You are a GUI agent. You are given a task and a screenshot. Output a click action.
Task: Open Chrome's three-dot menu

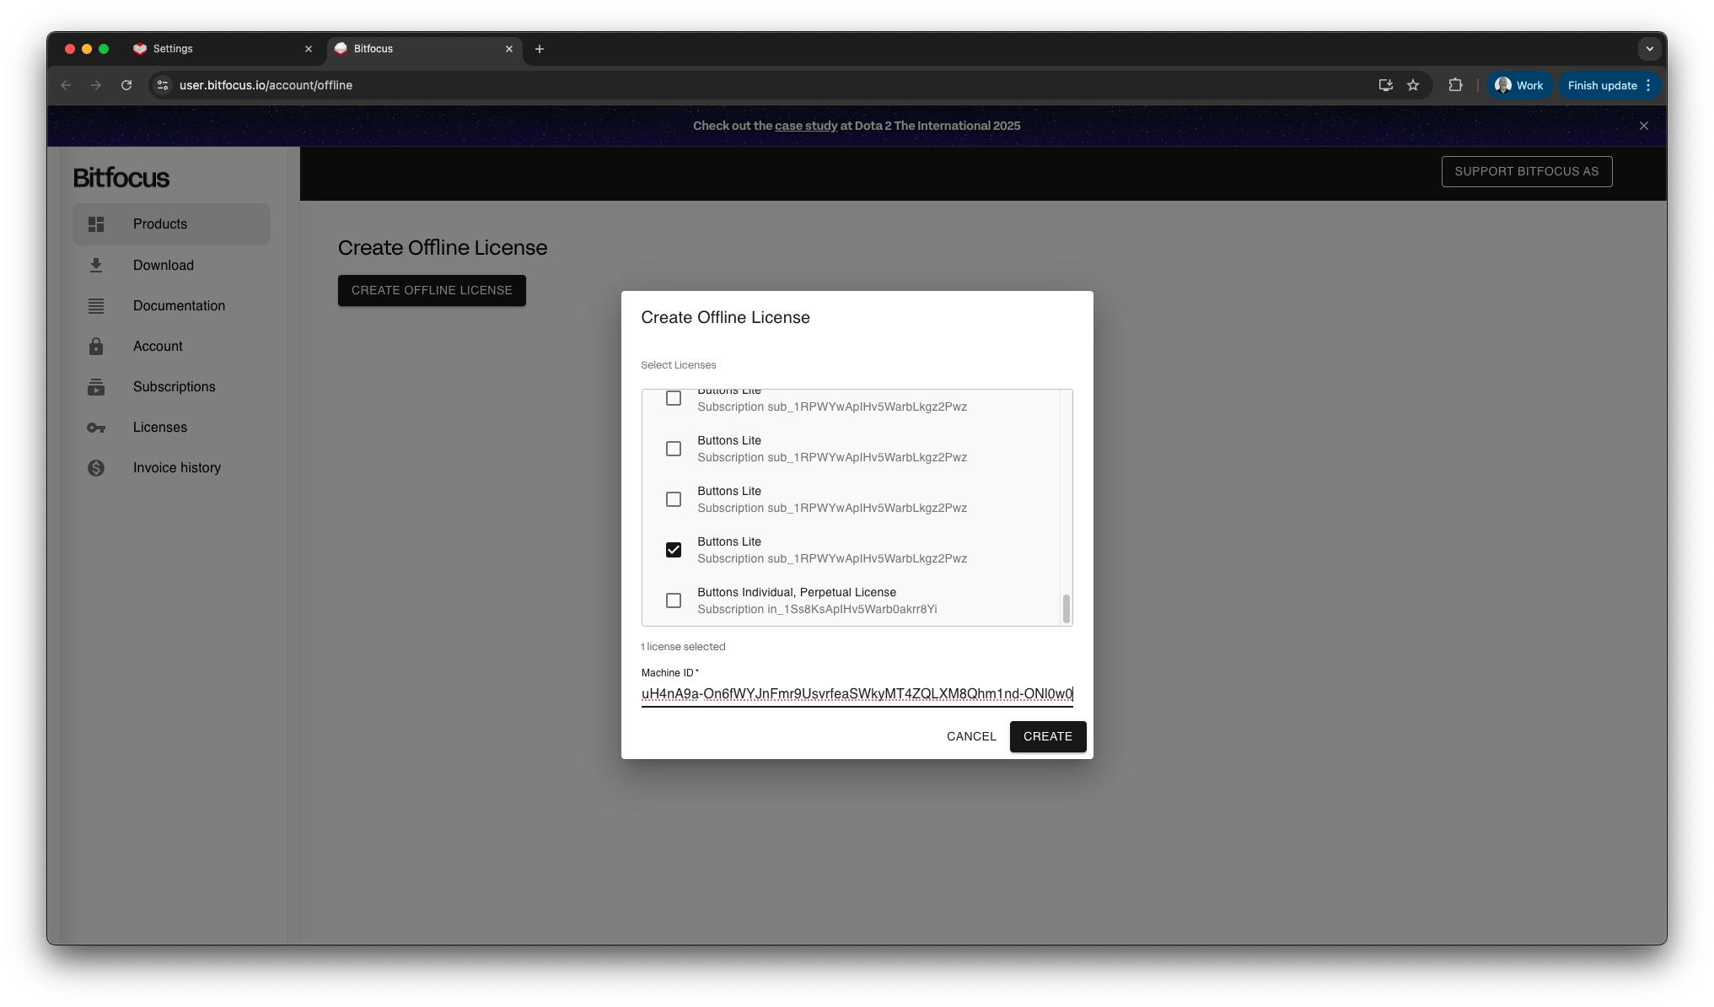click(x=1649, y=85)
